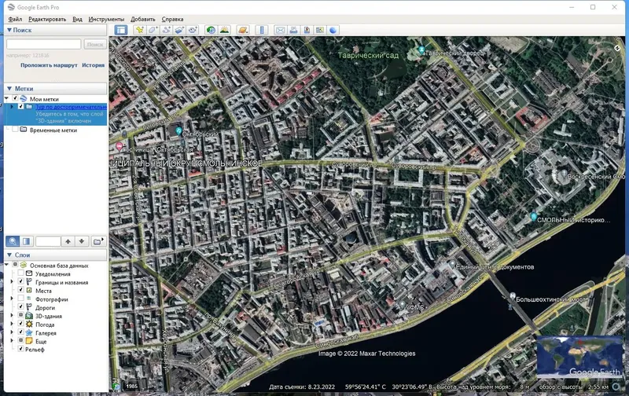Click the Add Placemark pin icon
Screen dimensions: 629x396
point(139,30)
